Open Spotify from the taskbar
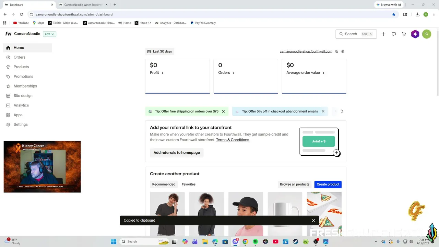 pyautogui.click(x=255, y=242)
